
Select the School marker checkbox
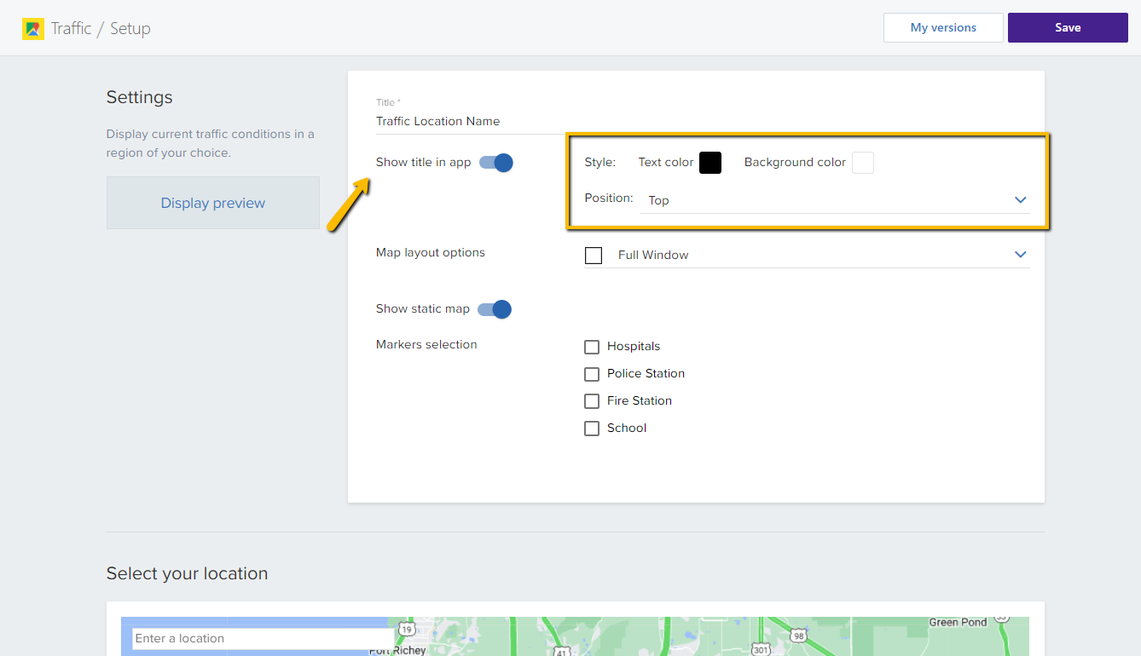pyautogui.click(x=592, y=429)
